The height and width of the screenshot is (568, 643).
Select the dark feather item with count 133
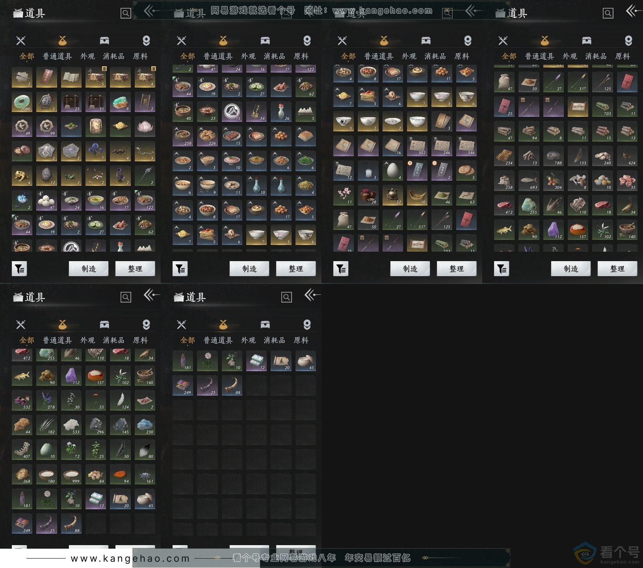click(578, 156)
